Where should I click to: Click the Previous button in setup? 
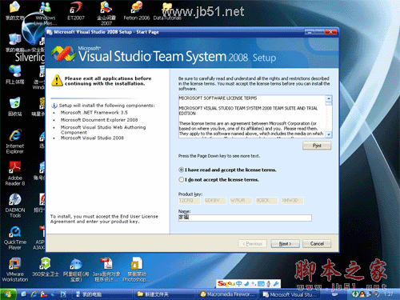click(252, 244)
